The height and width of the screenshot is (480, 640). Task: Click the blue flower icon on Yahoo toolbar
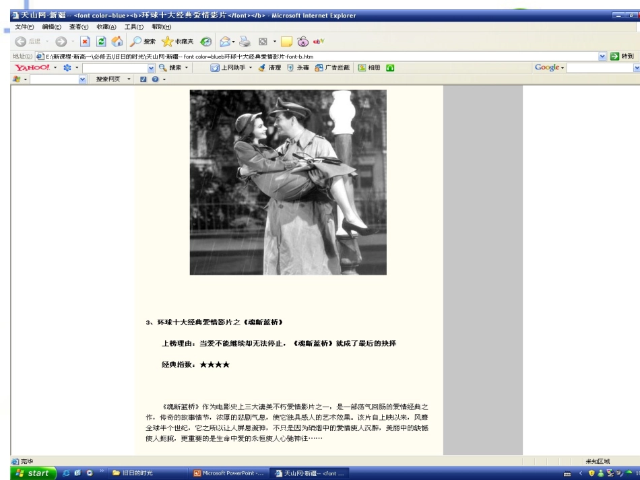point(67,68)
